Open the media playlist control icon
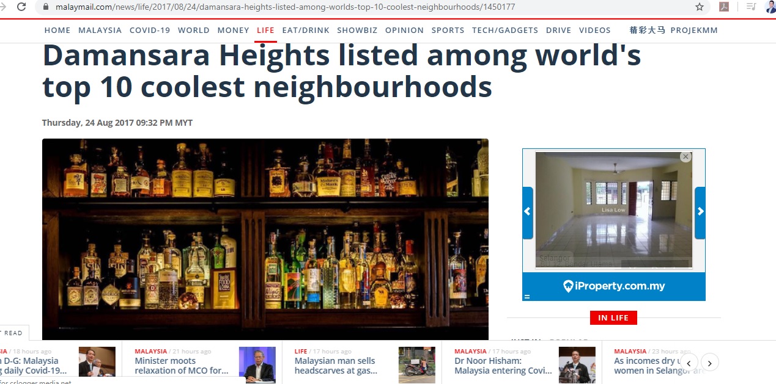 click(x=752, y=7)
